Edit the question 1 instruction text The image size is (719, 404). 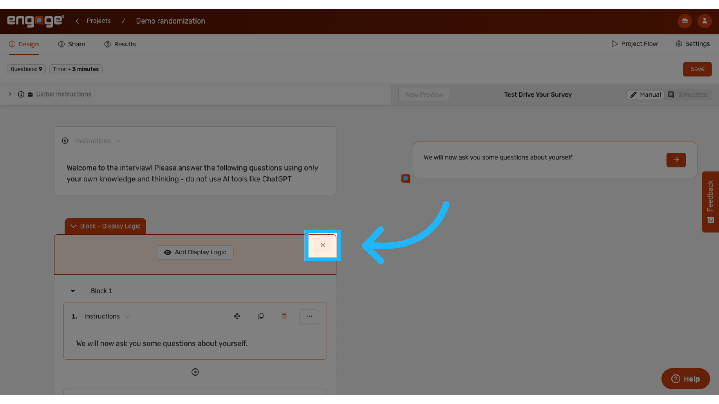coord(162,343)
